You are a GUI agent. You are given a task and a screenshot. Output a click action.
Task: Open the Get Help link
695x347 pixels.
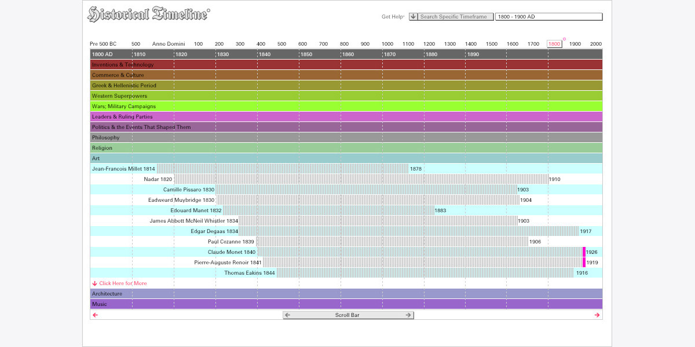click(393, 17)
